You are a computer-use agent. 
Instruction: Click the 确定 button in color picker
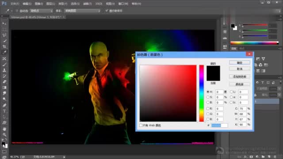(x=240, y=63)
